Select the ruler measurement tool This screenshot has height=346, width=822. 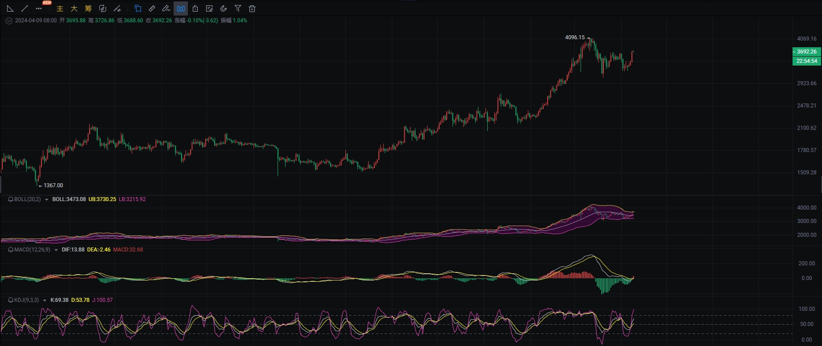[152, 8]
